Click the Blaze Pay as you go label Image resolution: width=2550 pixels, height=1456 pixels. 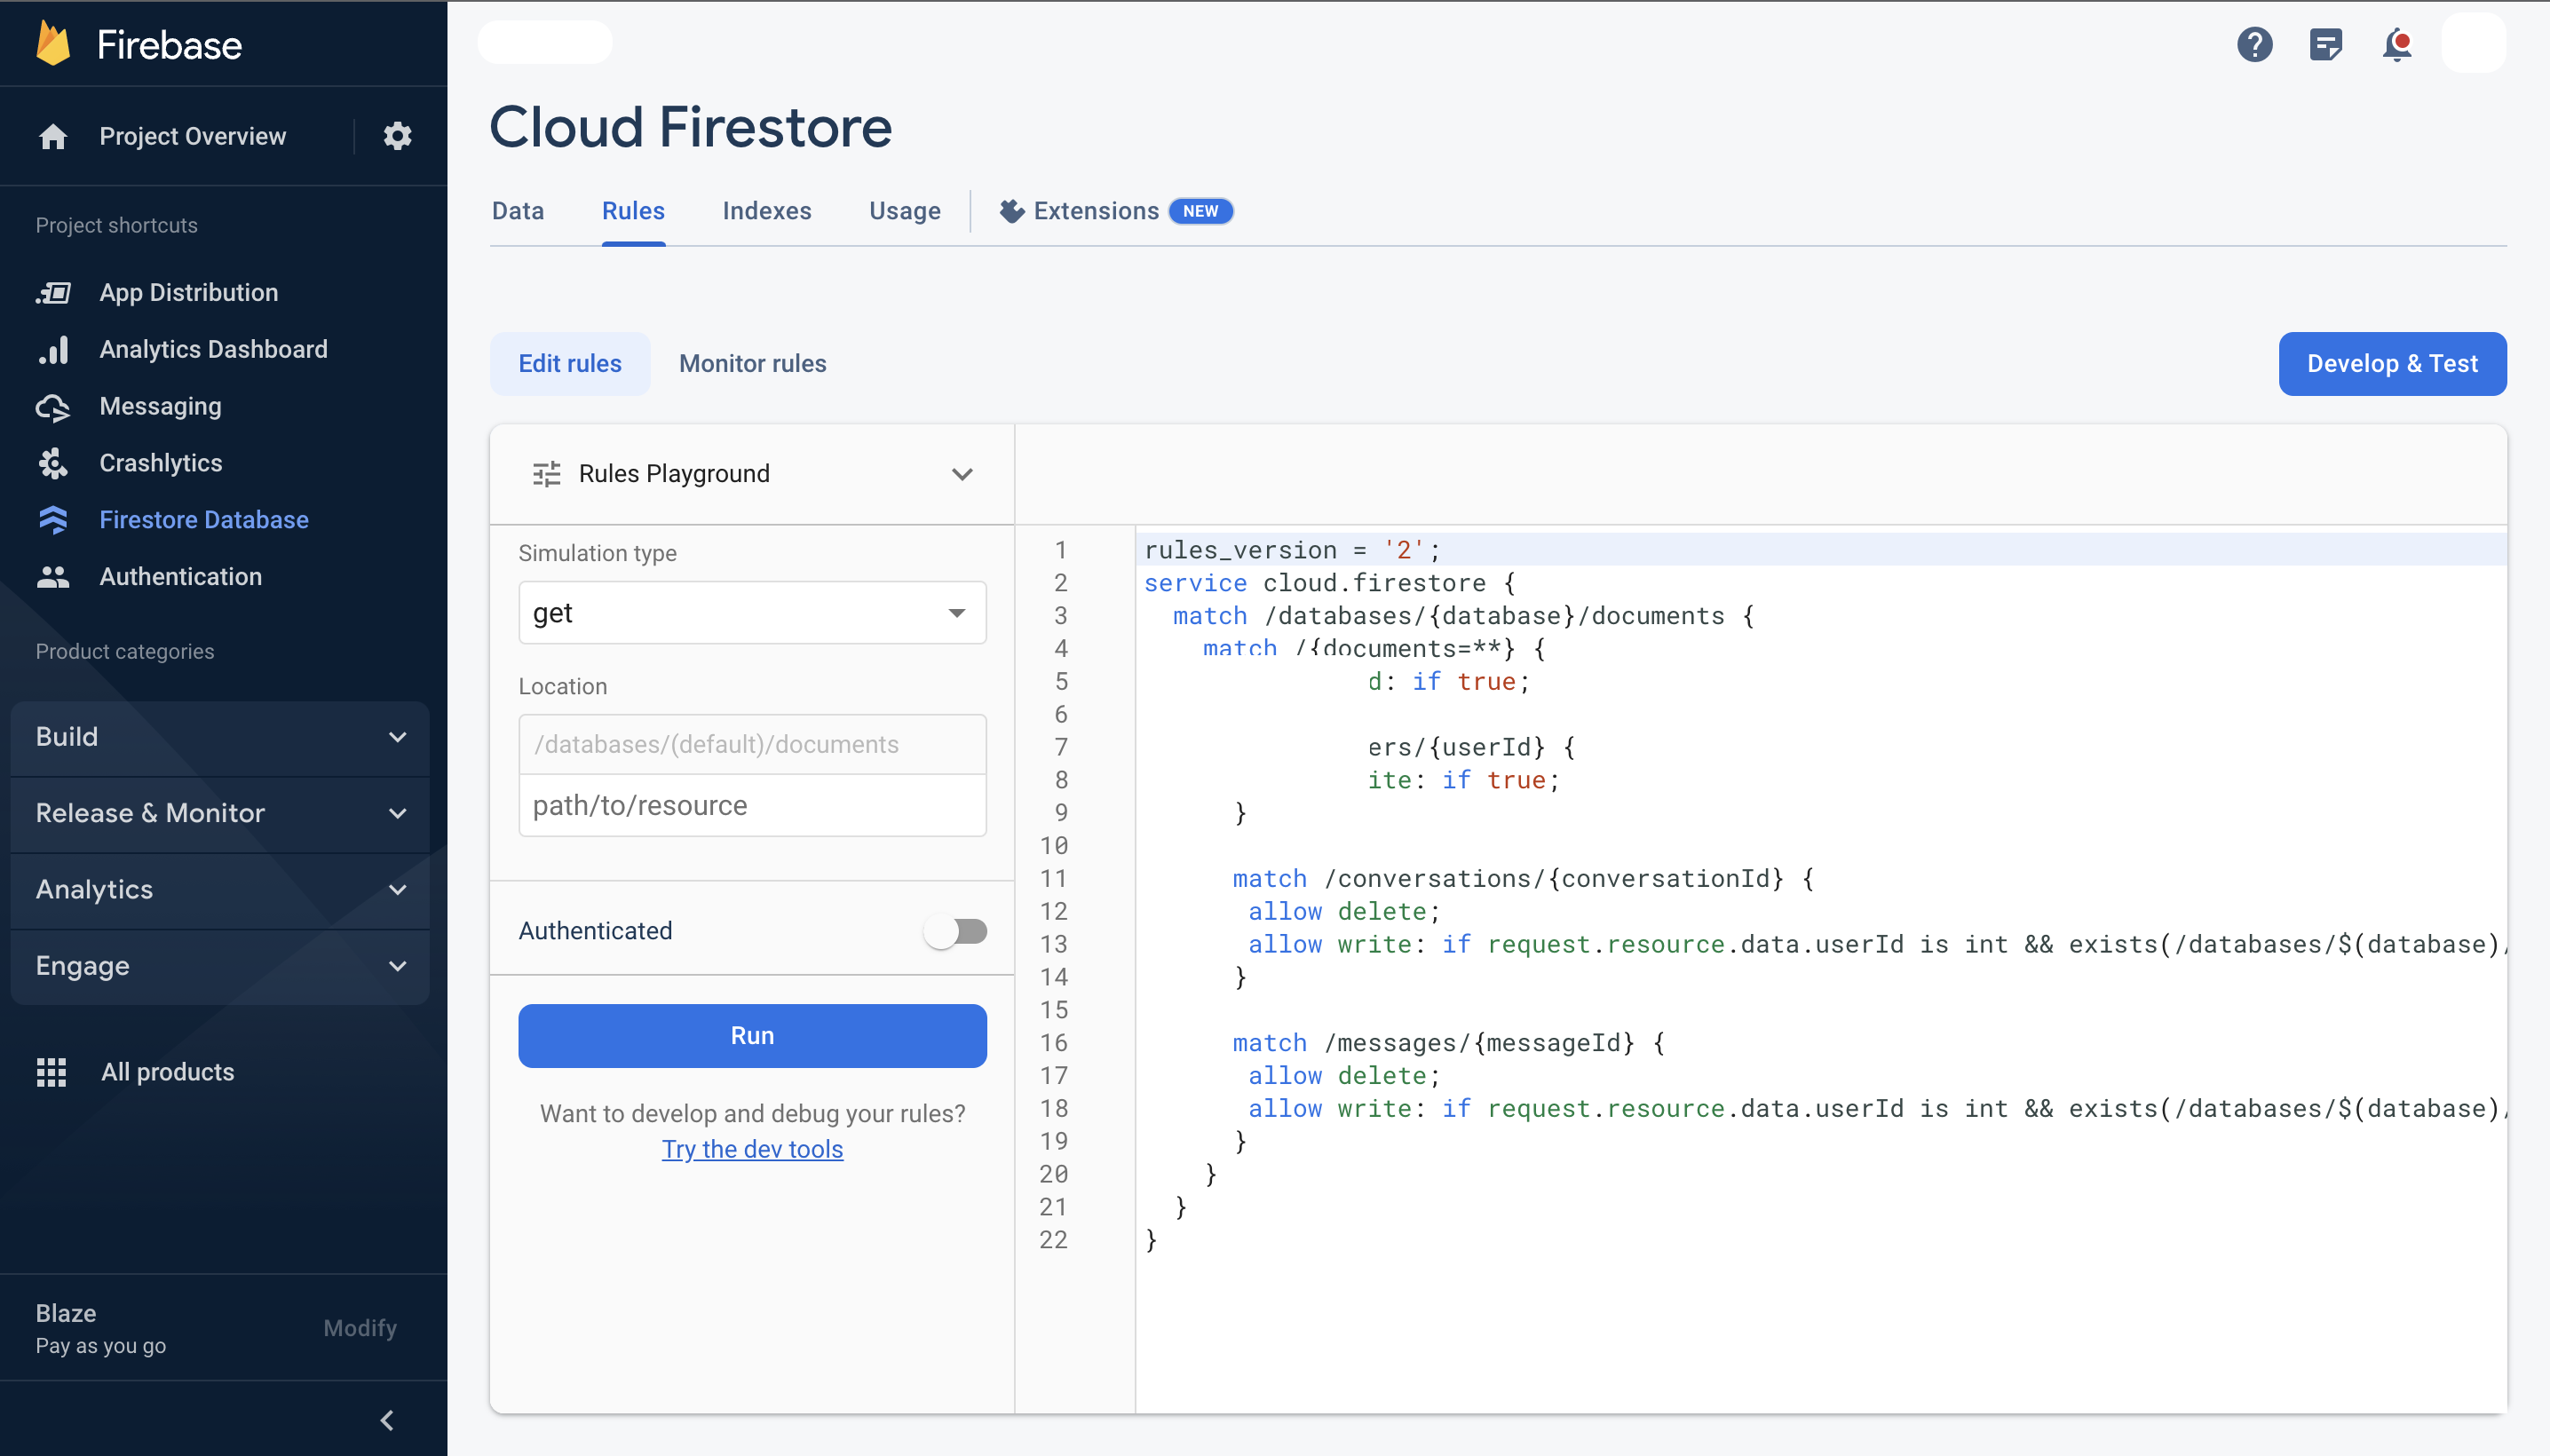coord(101,1329)
